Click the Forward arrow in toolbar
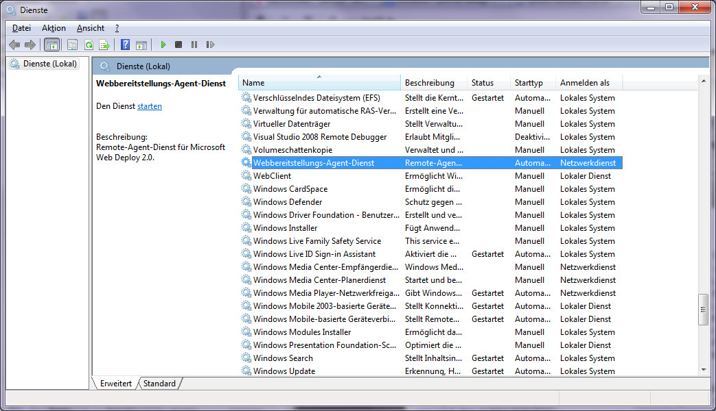This screenshot has height=411, width=716. click(x=30, y=45)
